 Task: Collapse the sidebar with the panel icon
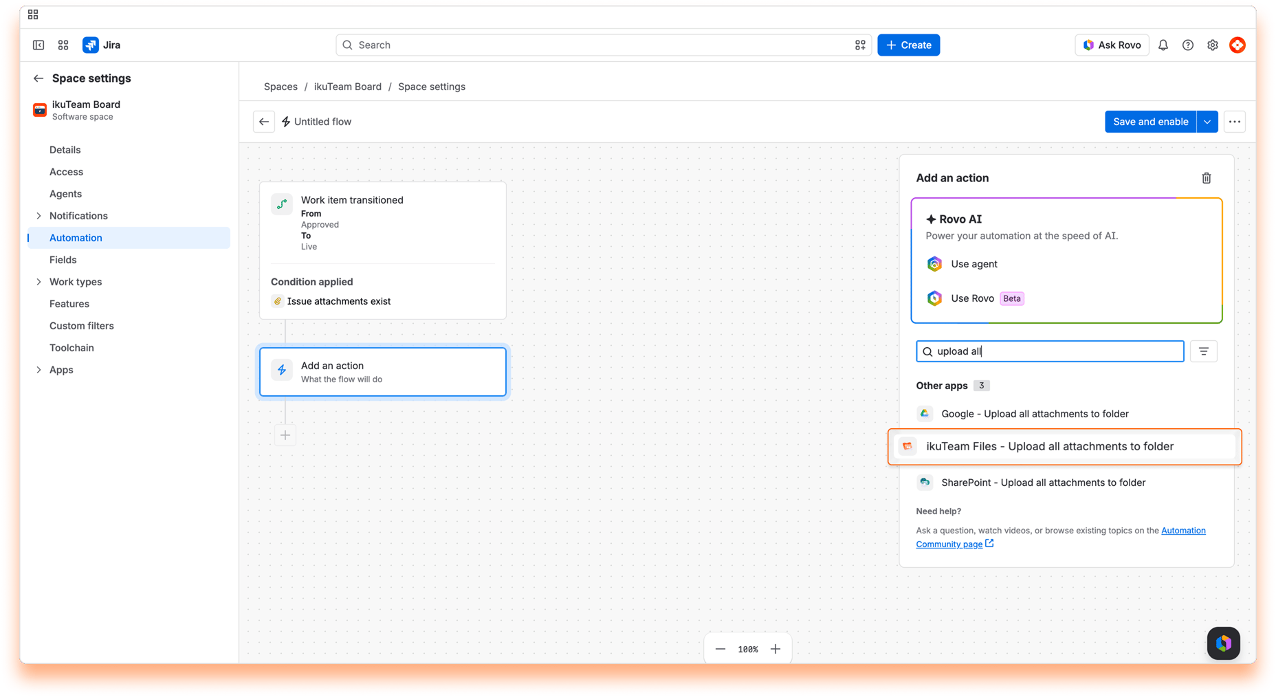tap(38, 45)
